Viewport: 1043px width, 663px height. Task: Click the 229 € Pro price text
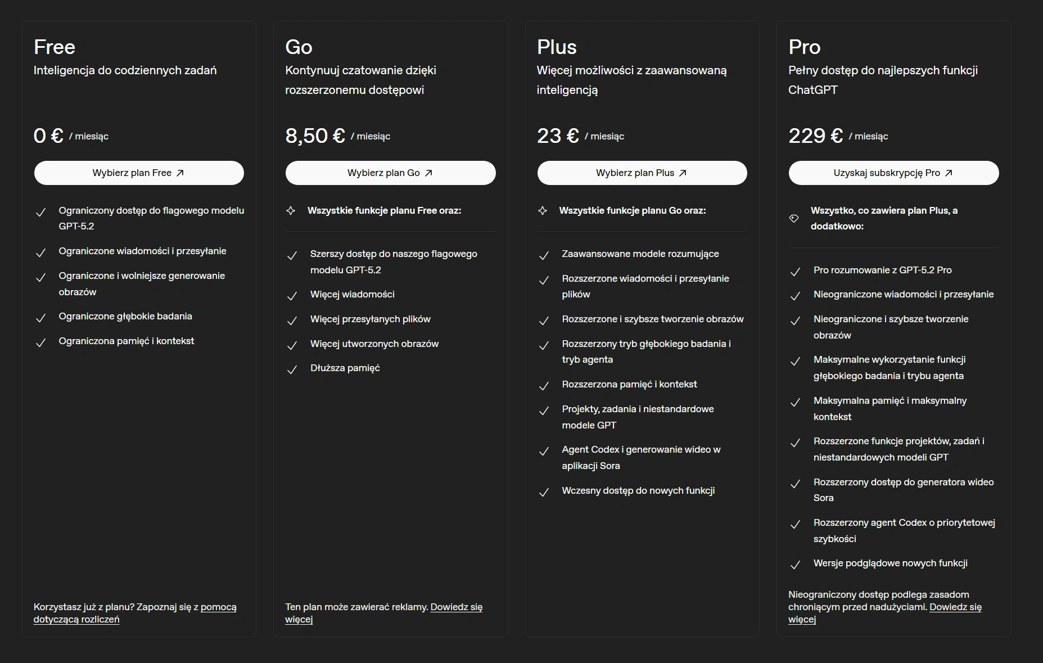click(815, 136)
